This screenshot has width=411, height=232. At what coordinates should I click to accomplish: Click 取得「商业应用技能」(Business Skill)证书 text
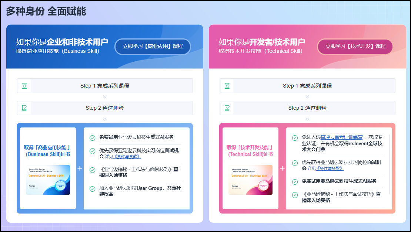tap(47, 151)
